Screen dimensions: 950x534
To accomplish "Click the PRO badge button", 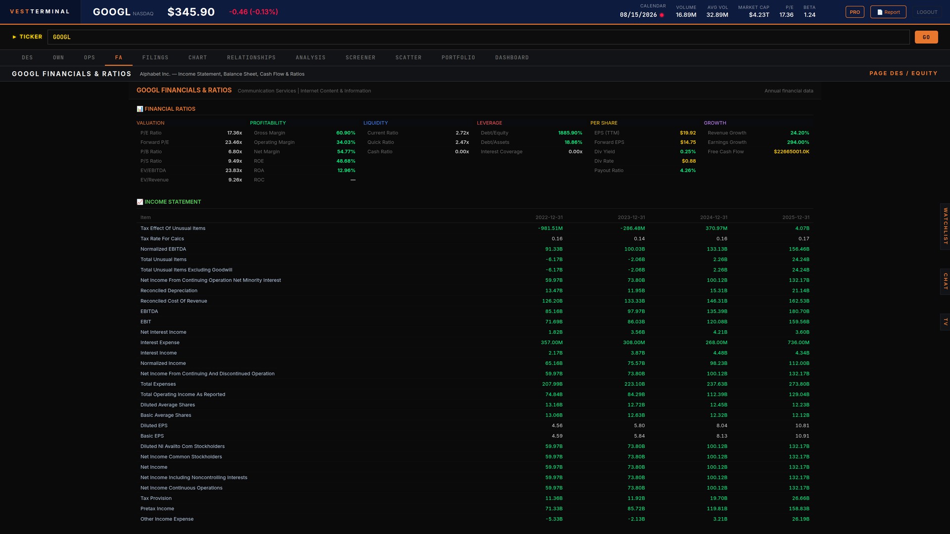I will click(x=855, y=12).
